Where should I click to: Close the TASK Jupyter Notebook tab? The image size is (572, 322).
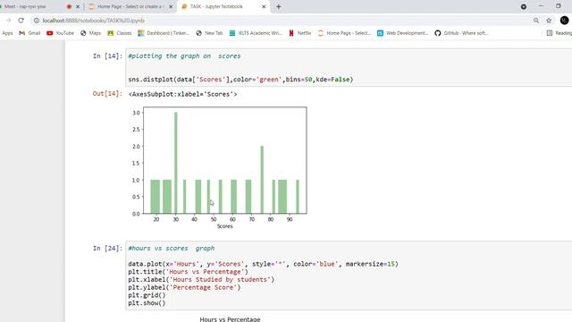(x=264, y=6)
